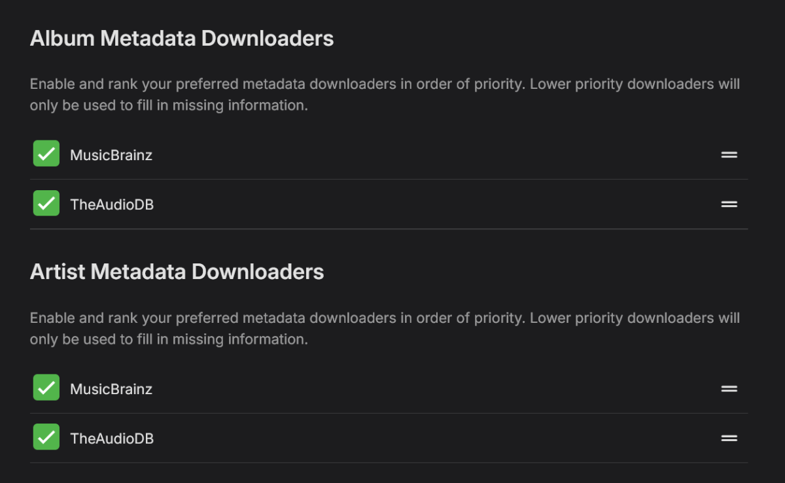The image size is (785, 483).
Task: Click reorder handle for artist TheAudioDB downloader
Action: pyautogui.click(x=729, y=438)
